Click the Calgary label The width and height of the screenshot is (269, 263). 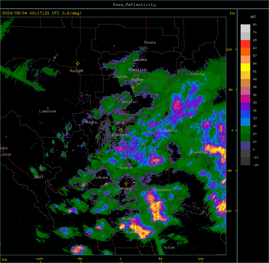coord(125,188)
